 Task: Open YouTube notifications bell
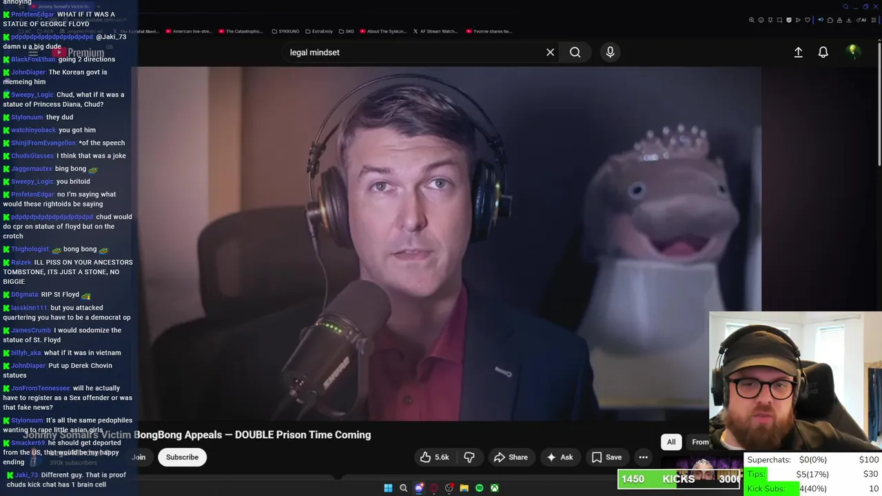pos(823,52)
